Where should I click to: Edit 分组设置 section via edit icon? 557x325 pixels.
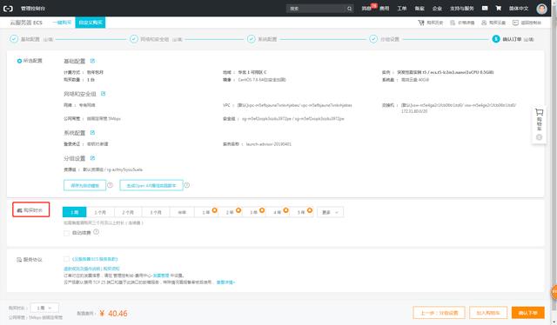pos(92,158)
